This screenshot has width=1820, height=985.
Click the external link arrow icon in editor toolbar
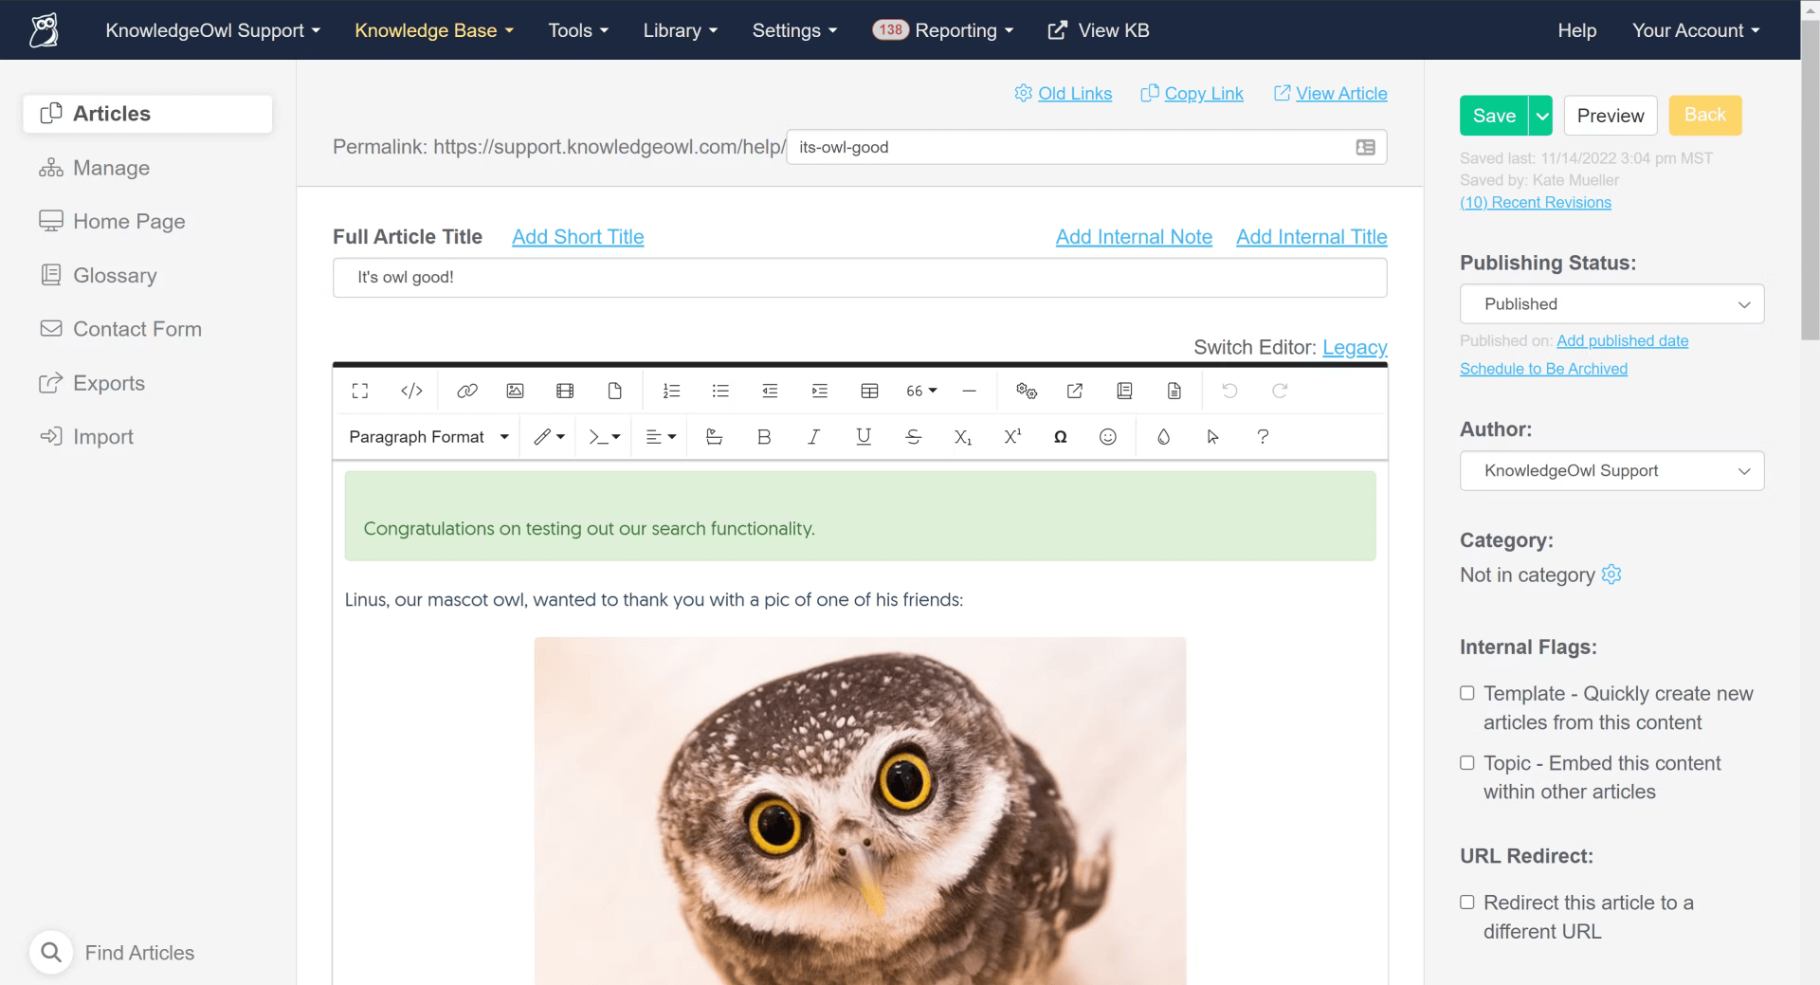point(1075,391)
